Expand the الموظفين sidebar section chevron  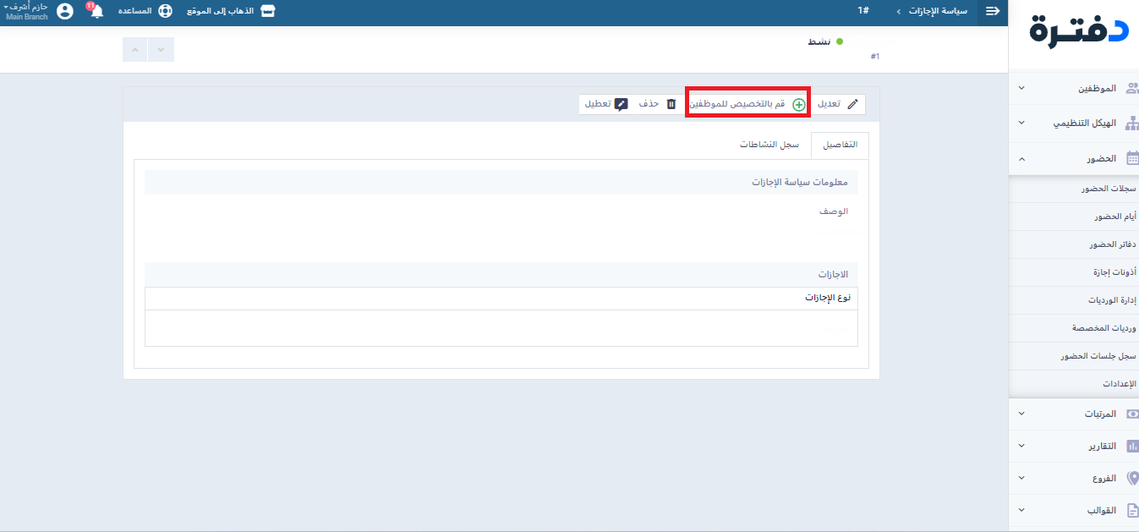[1021, 88]
